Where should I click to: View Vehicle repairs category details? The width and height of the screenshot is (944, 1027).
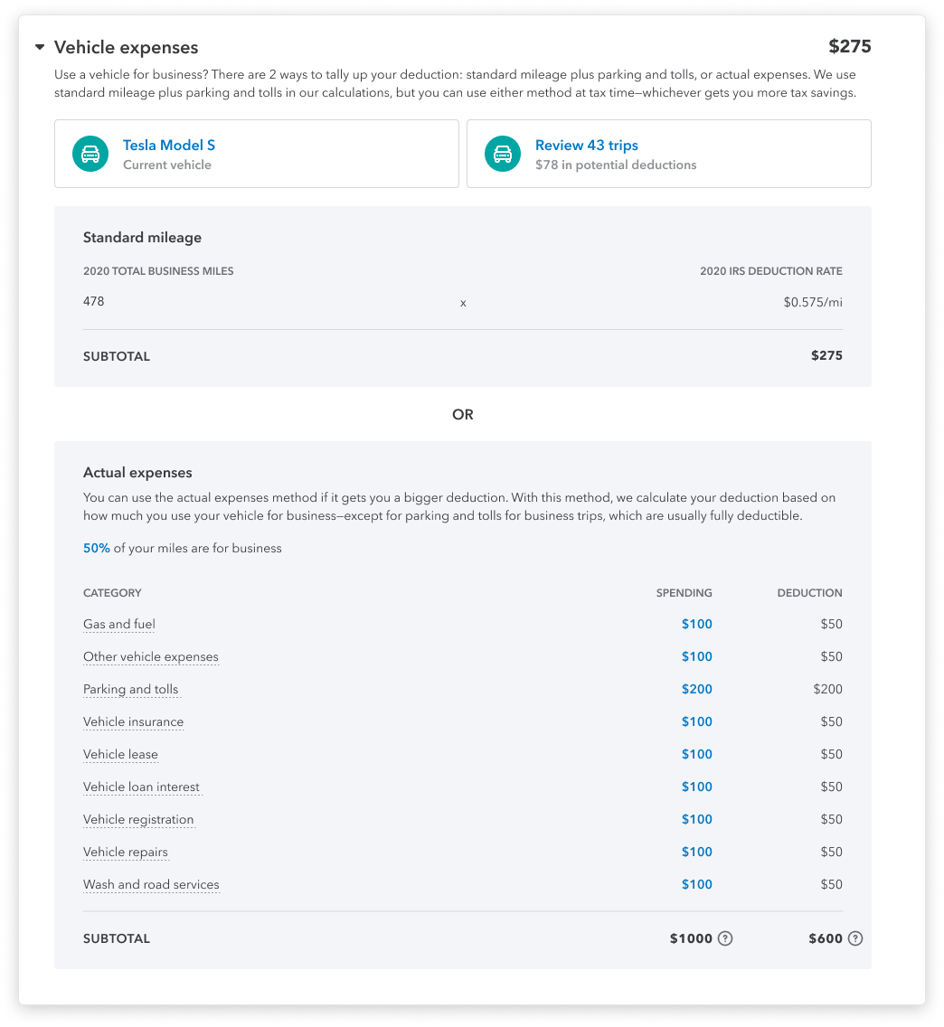125,853
